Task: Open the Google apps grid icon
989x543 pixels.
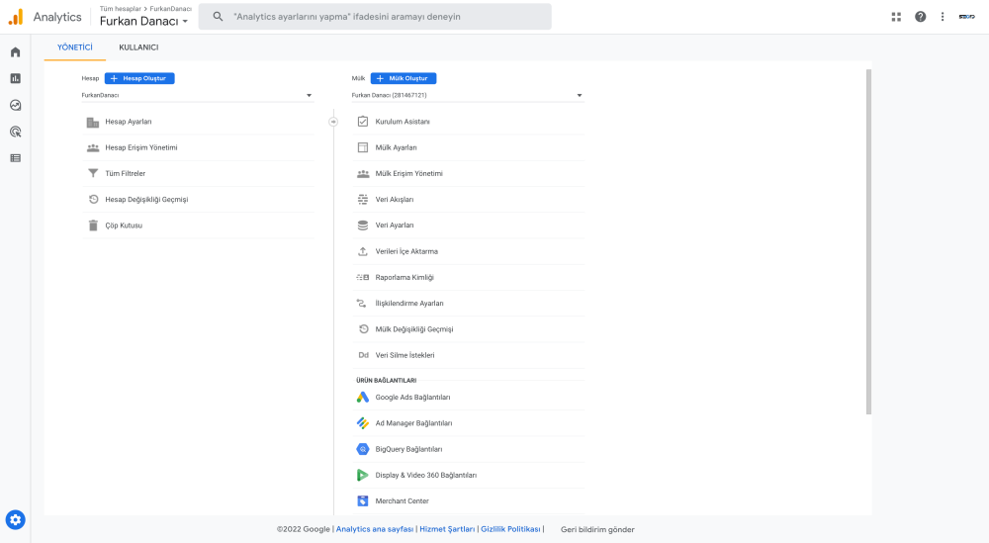Action: [896, 17]
